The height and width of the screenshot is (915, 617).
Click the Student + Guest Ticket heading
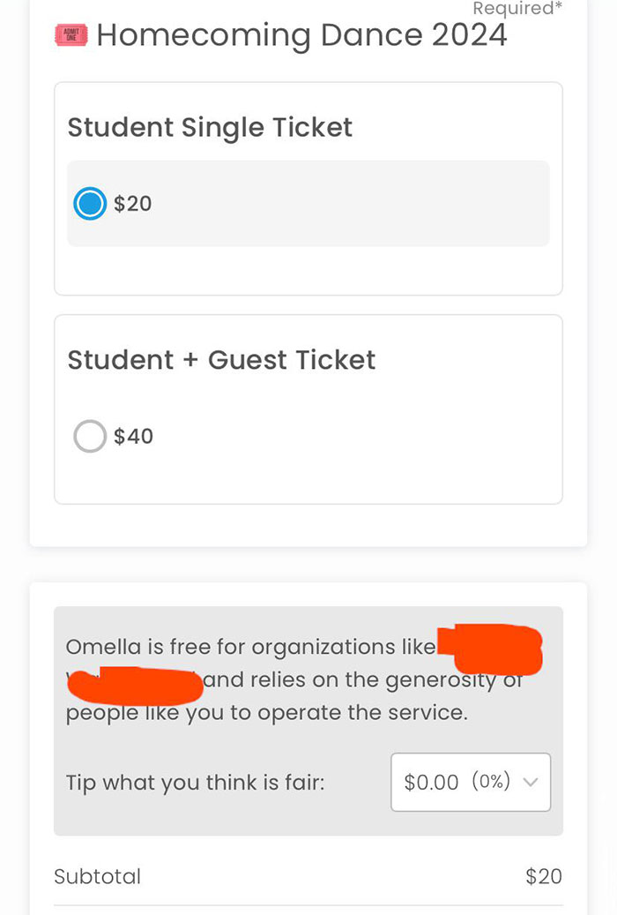tap(221, 359)
